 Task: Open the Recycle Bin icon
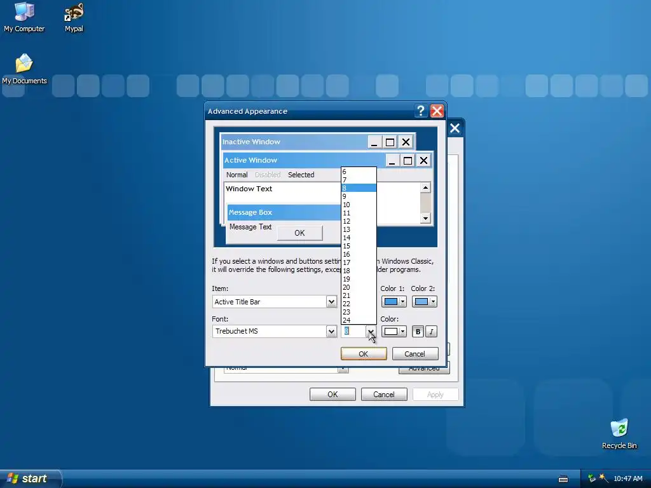pos(619,433)
